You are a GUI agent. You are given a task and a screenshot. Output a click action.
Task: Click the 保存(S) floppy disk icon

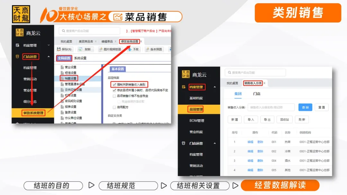click(59, 49)
